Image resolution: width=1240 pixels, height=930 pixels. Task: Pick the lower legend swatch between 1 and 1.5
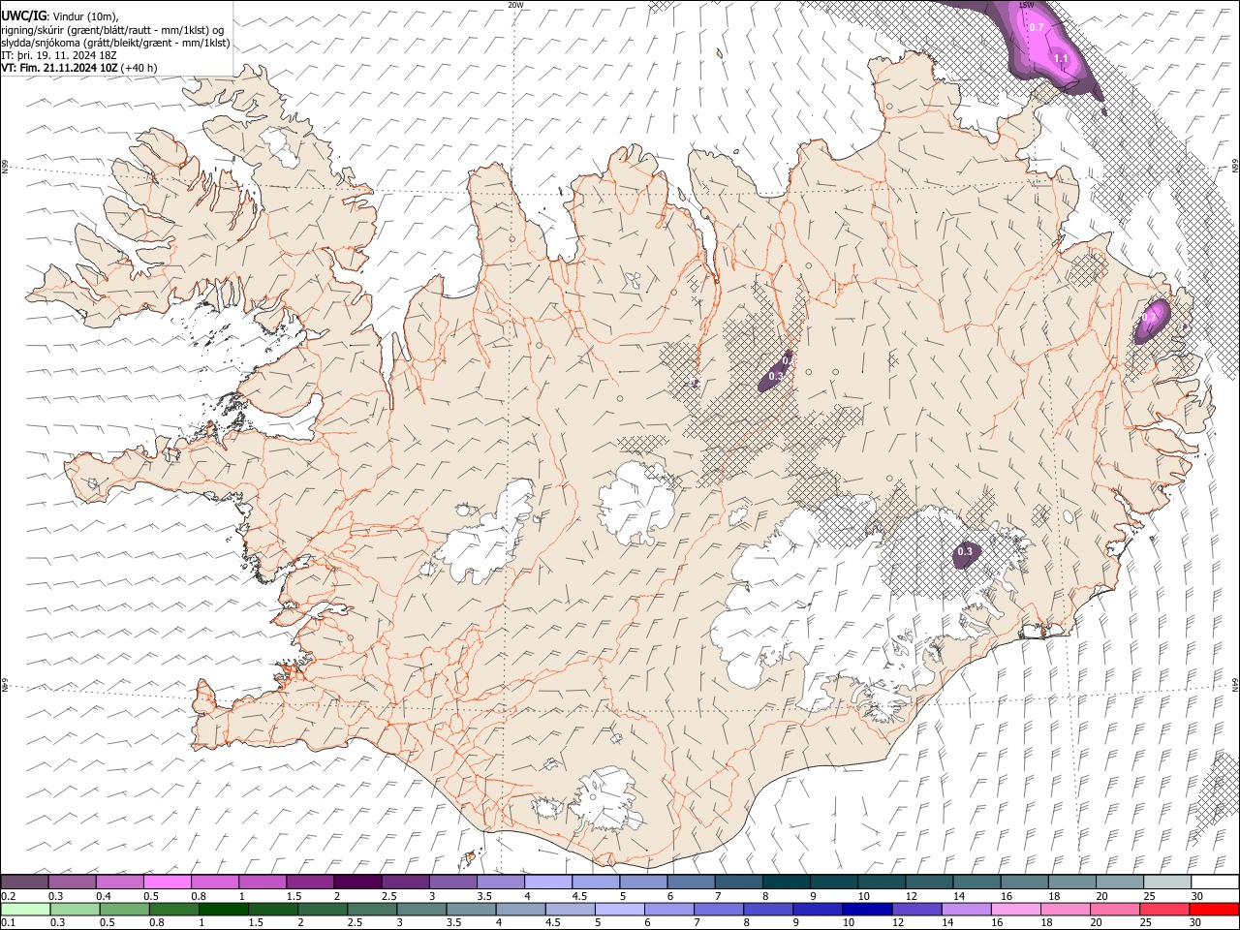[223, 909]
